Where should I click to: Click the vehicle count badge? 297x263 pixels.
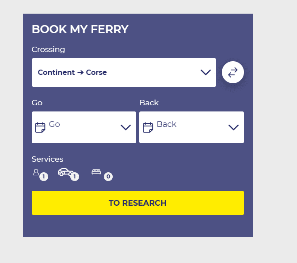point(75,177)
